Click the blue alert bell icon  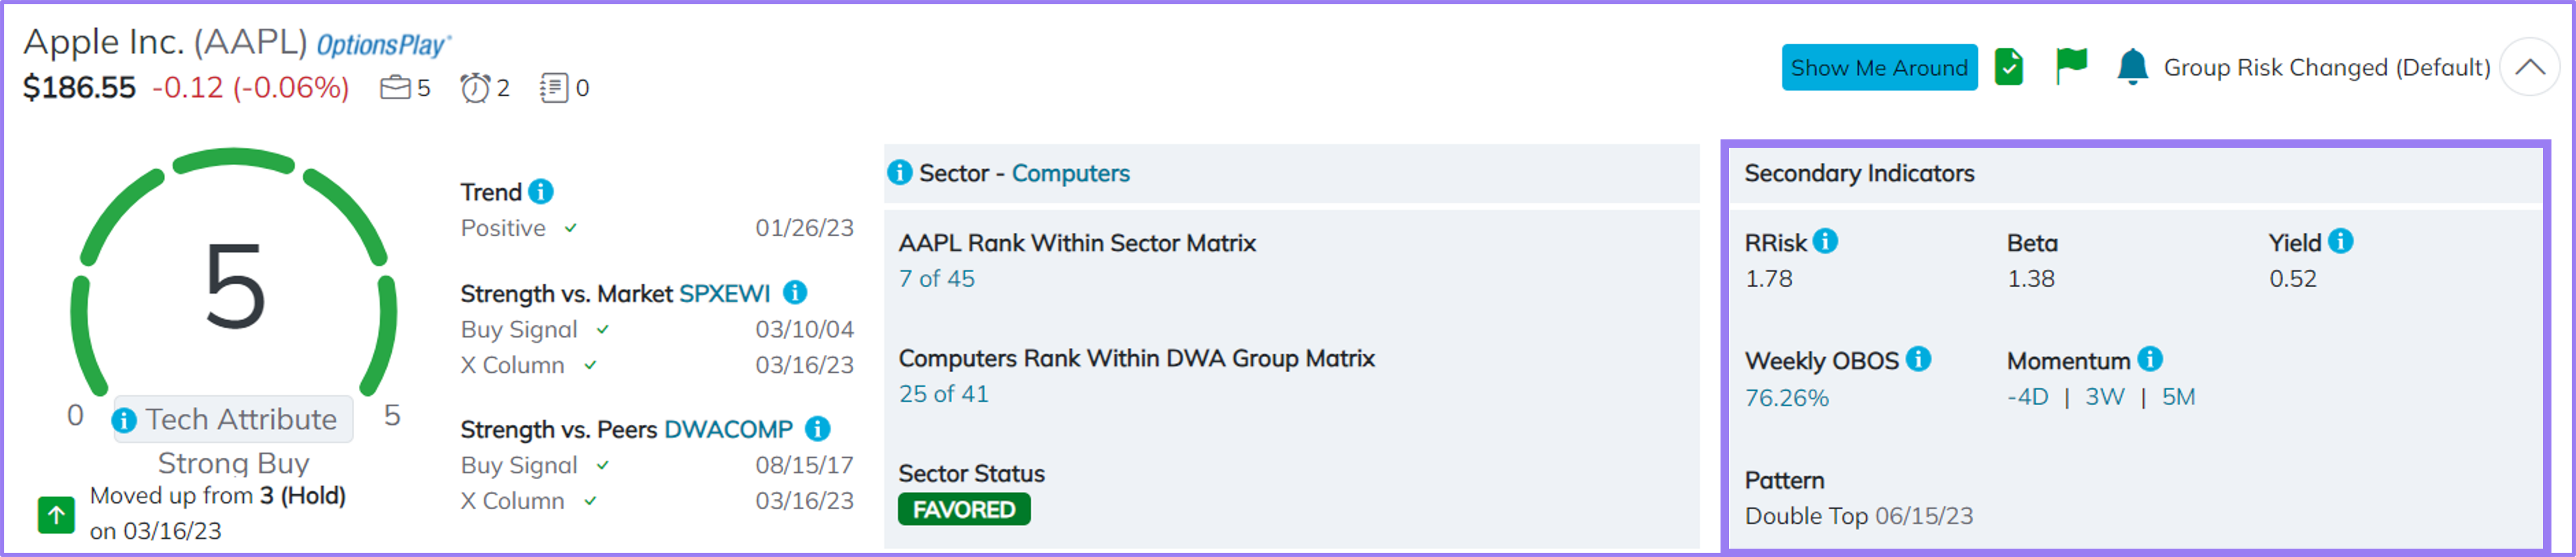click(x=2132, y=67)
